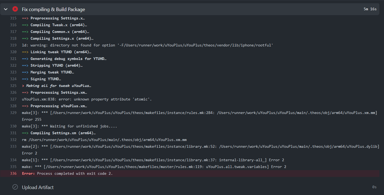Select line number 336 on the highlighted error
Screen dimensions: 384x195
(x=13, y=173)
